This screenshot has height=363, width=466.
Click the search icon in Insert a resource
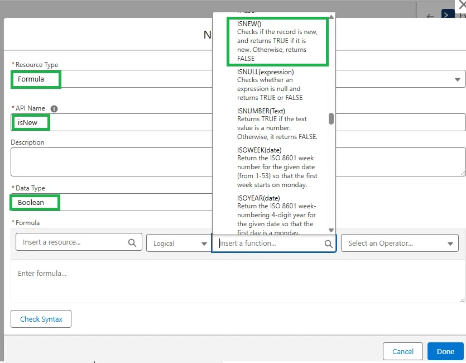point(132,243)
